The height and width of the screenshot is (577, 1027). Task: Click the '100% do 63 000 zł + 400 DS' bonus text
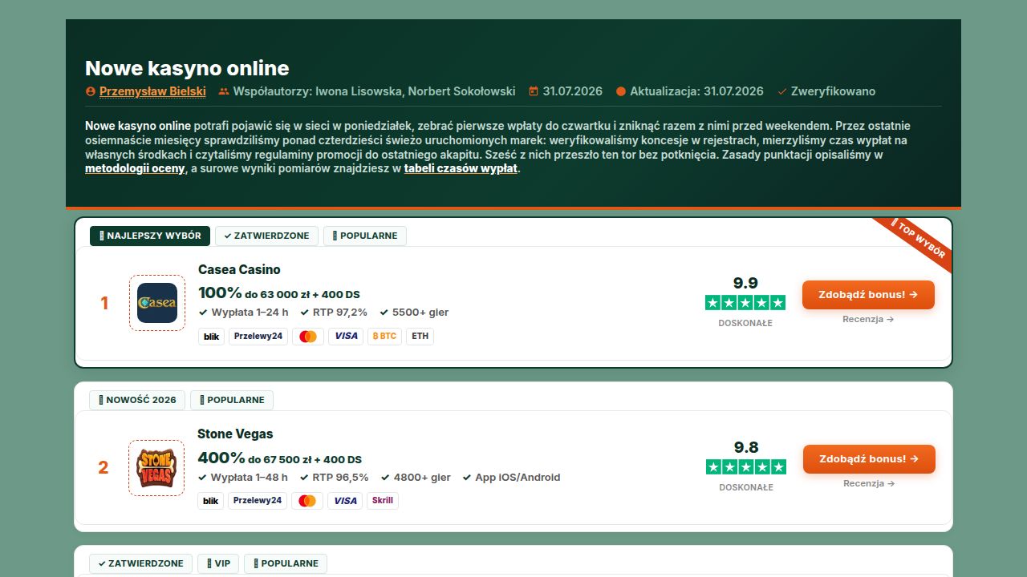279,293
